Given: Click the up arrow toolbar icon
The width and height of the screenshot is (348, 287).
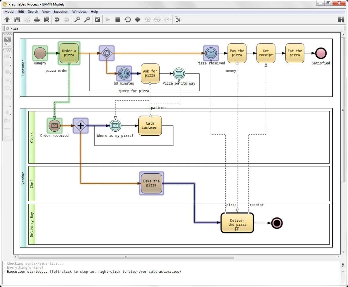Looking at the screenshot, I should pyautogui.click(x=8, y=20).
